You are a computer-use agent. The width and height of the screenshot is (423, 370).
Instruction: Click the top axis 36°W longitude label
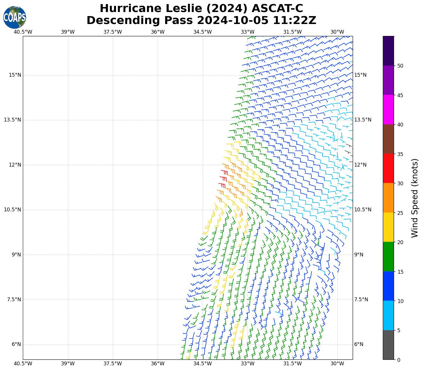[x=158, y=32]
